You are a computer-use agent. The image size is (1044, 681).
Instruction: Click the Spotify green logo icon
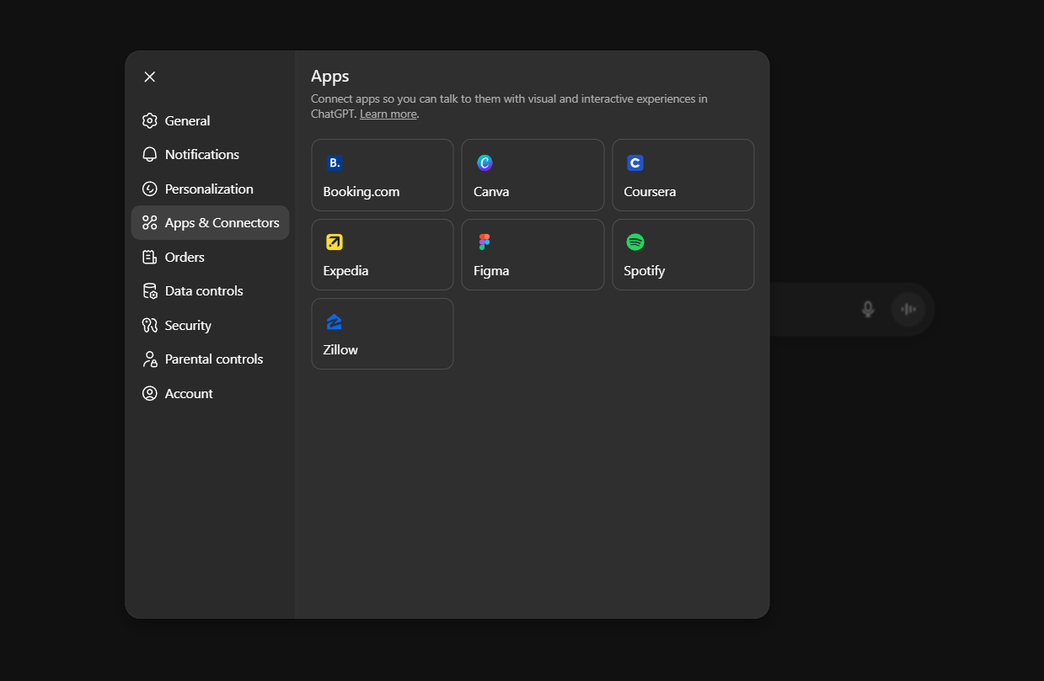635,242
